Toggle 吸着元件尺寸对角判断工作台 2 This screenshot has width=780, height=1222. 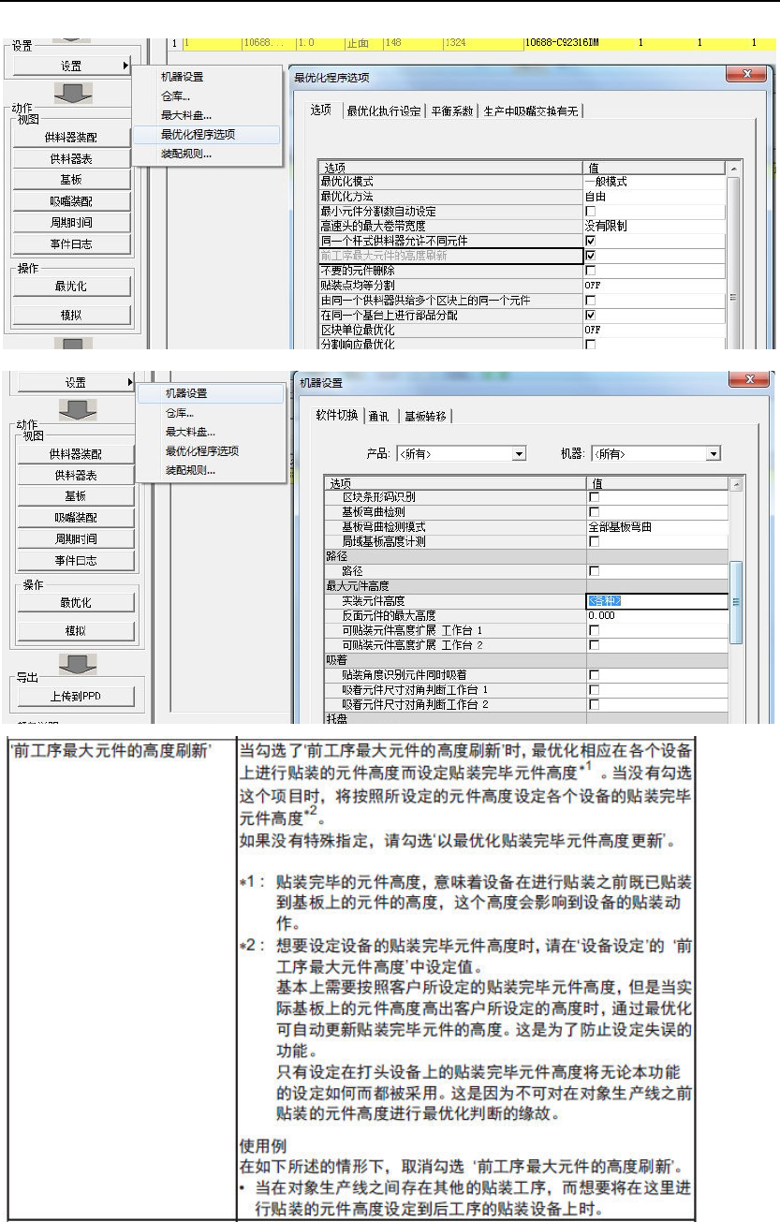594,704
